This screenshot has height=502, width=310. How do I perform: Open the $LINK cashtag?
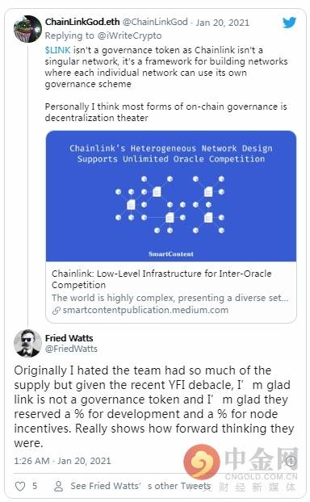click(x=57, y=50)
